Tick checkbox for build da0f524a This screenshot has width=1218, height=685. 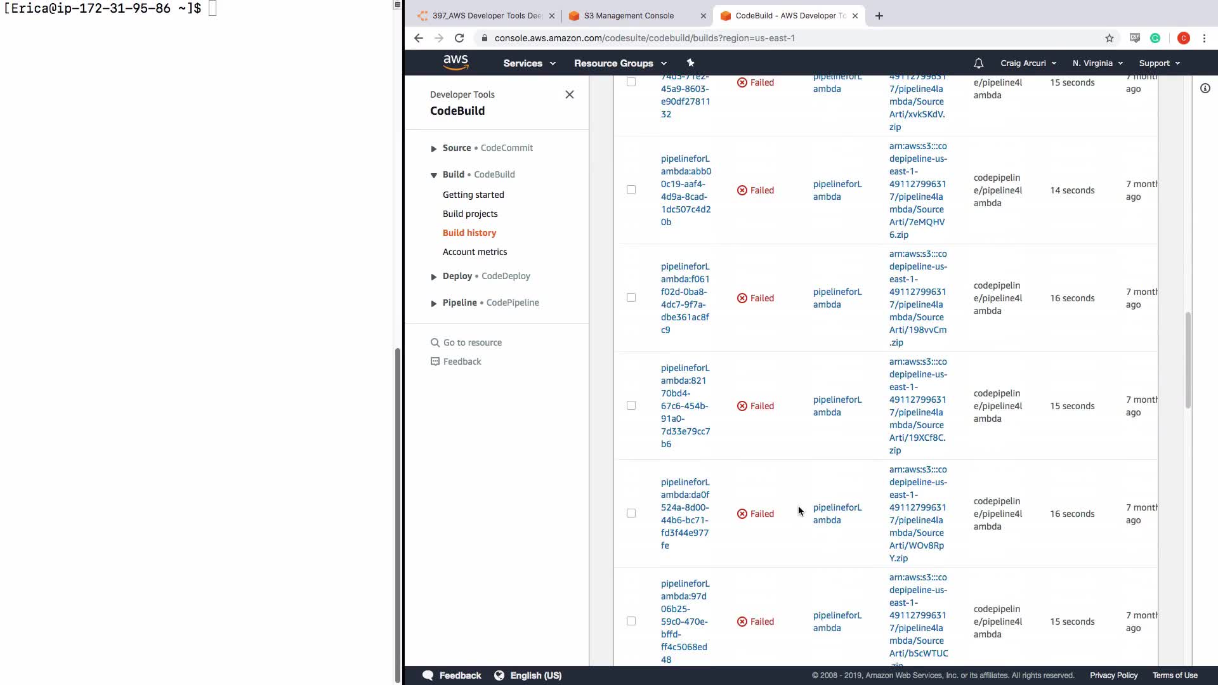(x=631, y=513)
